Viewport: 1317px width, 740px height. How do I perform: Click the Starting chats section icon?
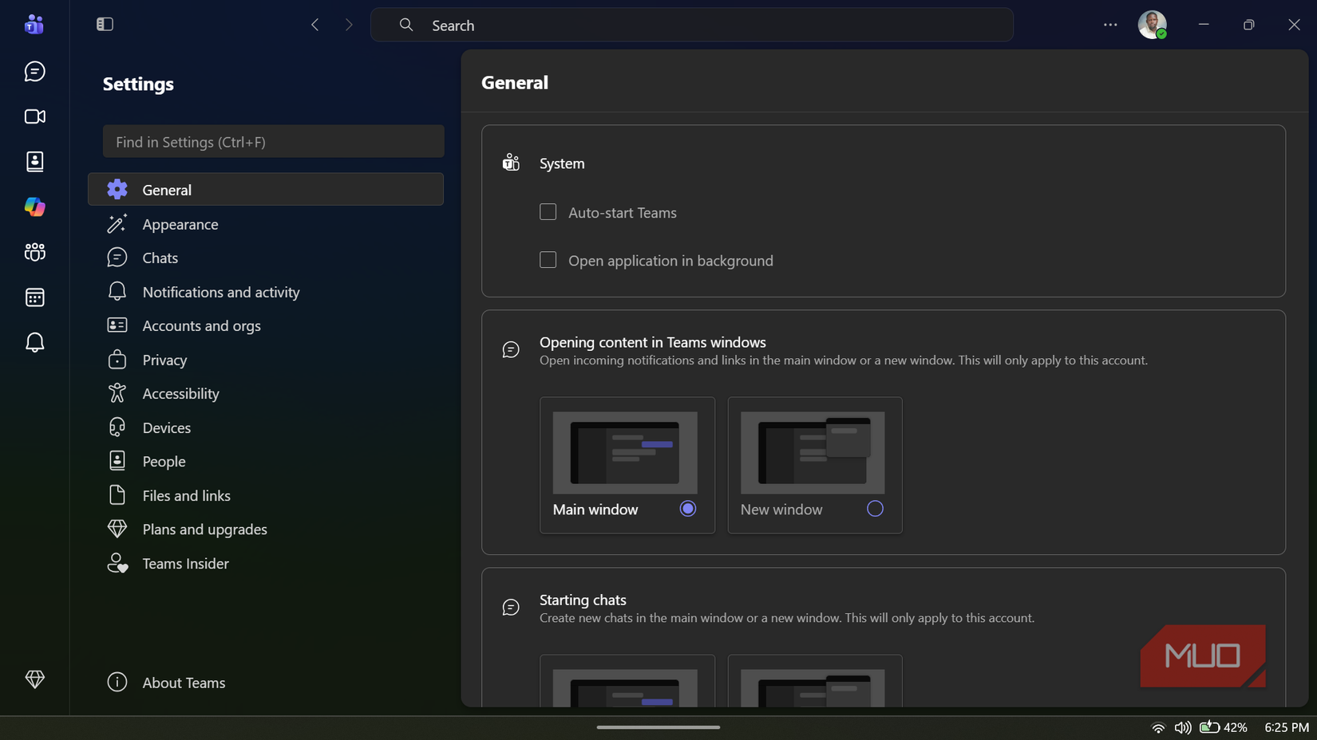pyautogui.click(x=511, y=608)
